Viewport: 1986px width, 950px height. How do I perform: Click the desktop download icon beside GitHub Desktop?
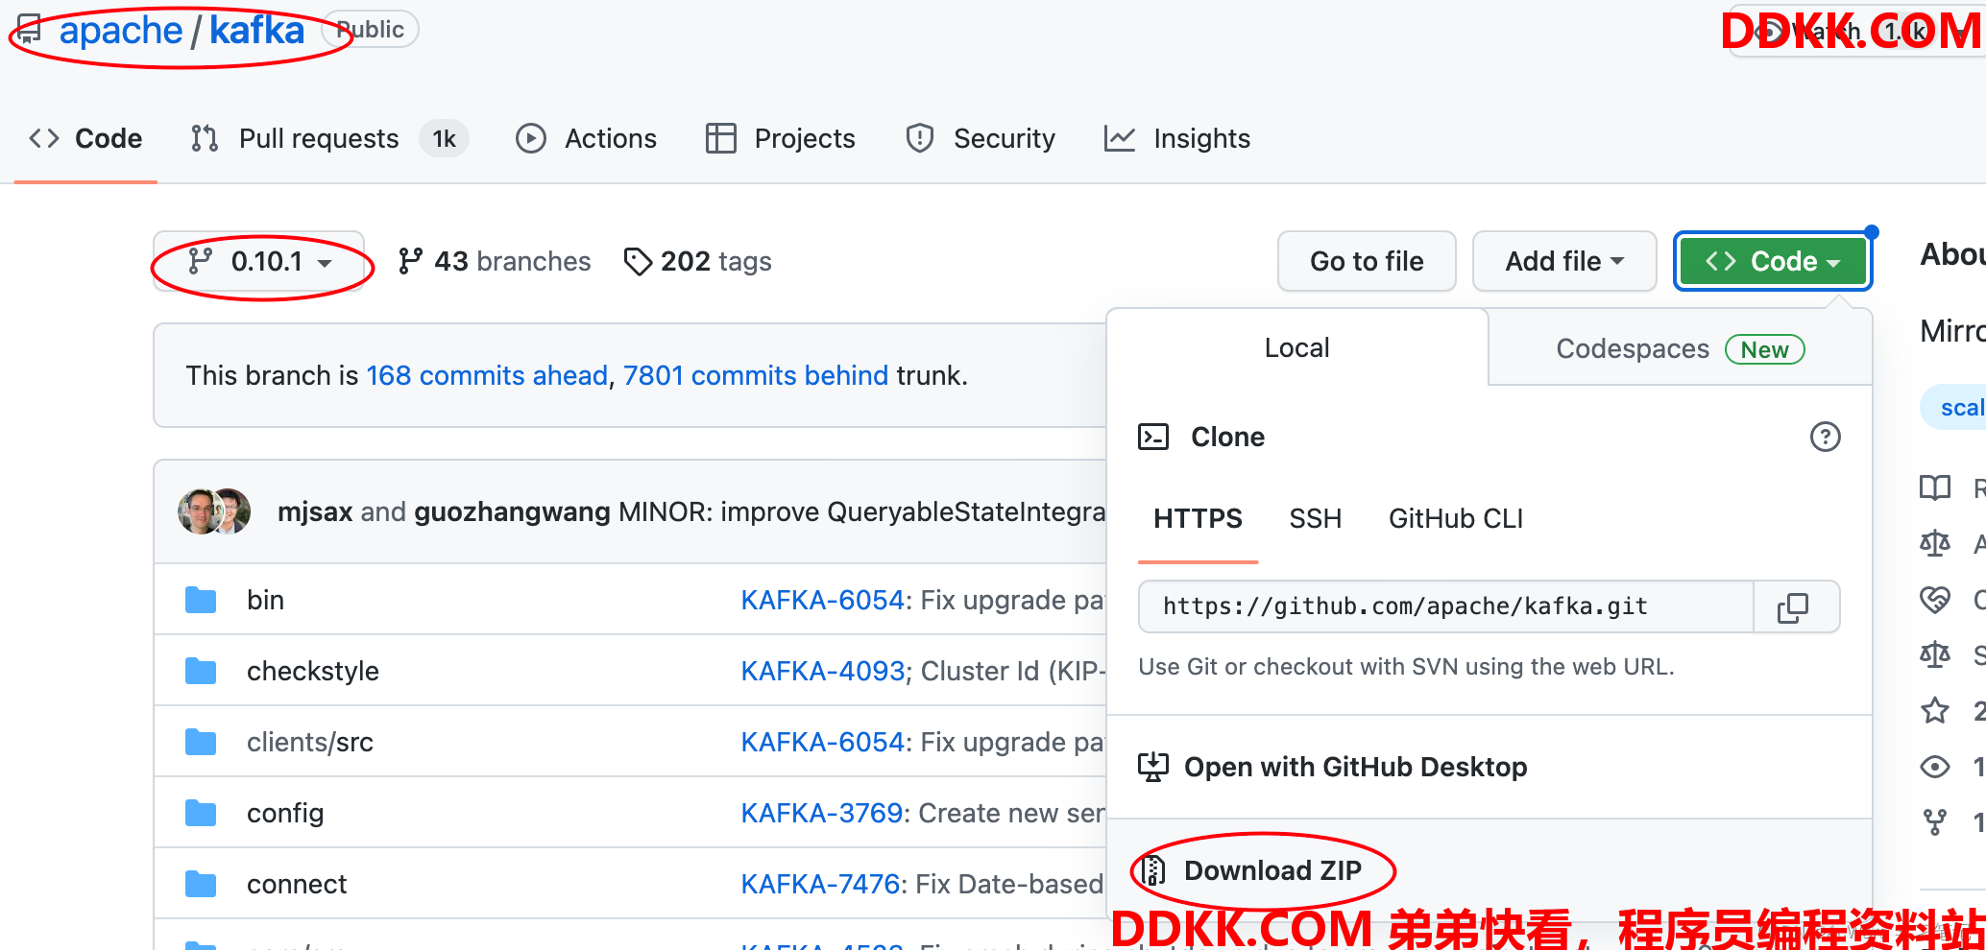click(x=1153, y=767)
